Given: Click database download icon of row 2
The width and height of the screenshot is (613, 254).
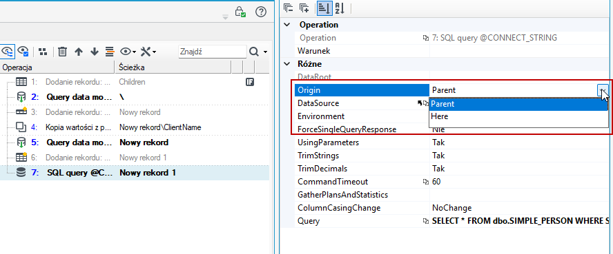Looking at the screenshot, I should pos(21,97).
